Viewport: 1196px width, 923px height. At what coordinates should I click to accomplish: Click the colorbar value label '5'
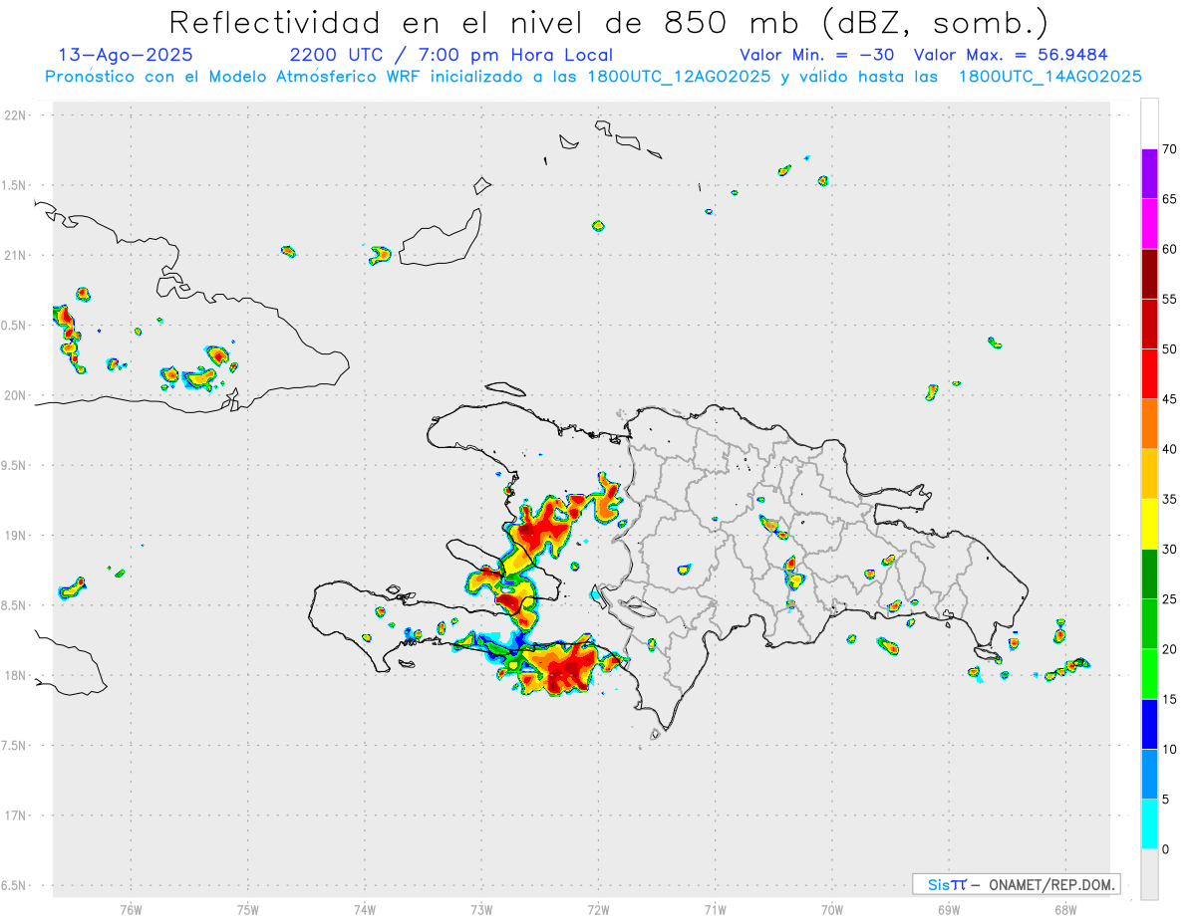1166,800
